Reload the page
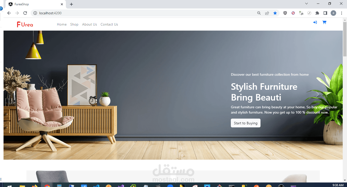Image resolution: width=347 pixels, height=187 pixels. pyautogui.click(x=25, y=13)
